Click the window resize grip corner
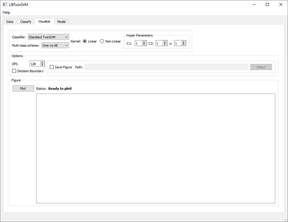This screenshot has height=222, width=288. (x=286, y=220)
